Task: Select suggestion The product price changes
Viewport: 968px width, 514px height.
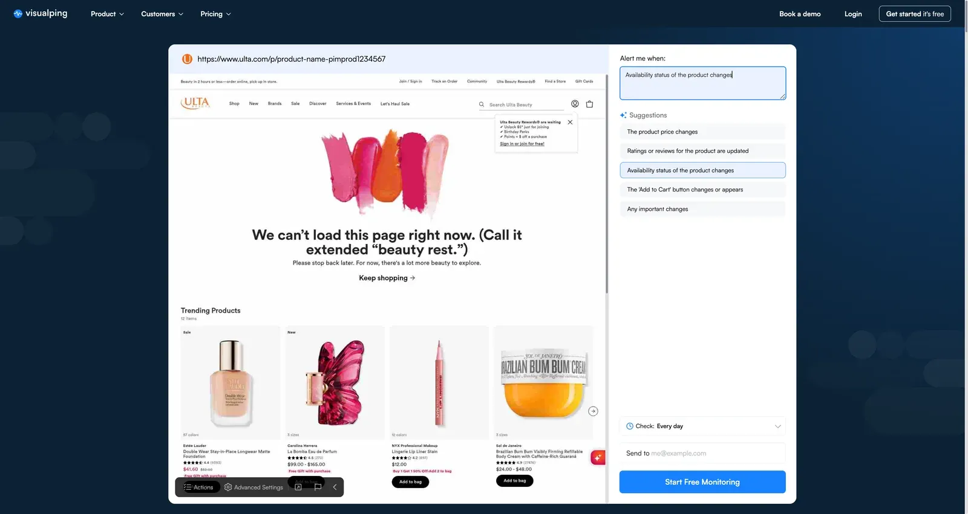Action: pyautogui.click(x=702, y=132)
